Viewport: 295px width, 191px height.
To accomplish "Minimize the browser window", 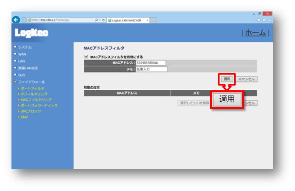I will [x=254, y=14].
